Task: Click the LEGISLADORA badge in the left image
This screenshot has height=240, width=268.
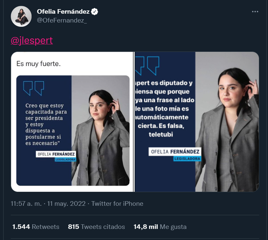Action: 65,159
